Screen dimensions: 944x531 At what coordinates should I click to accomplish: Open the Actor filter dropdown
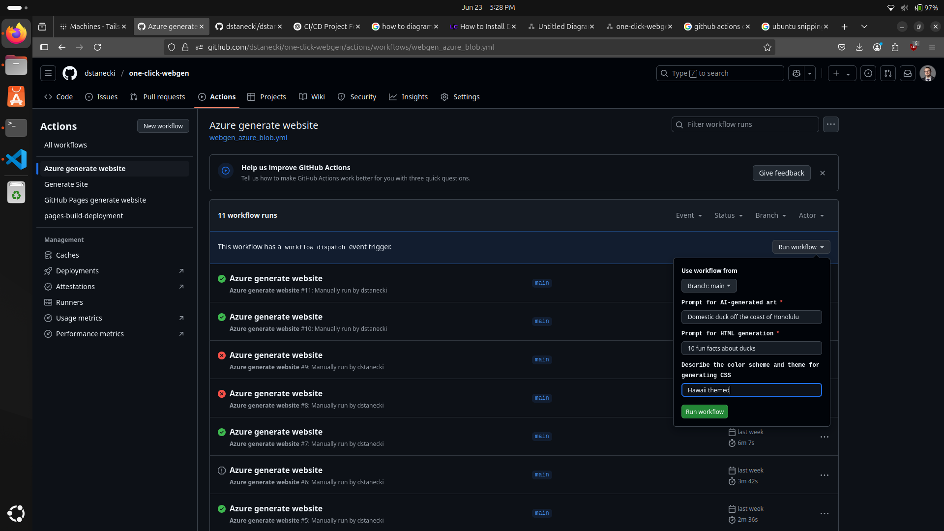coord(811,215)
